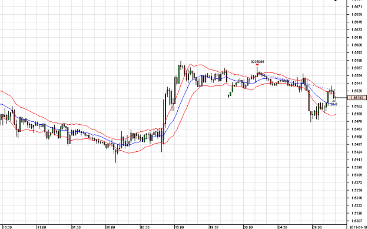
Task: Click the 10:30 time axis label
Action: [145, 227]
